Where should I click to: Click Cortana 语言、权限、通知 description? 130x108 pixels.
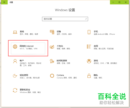(67, 78)
